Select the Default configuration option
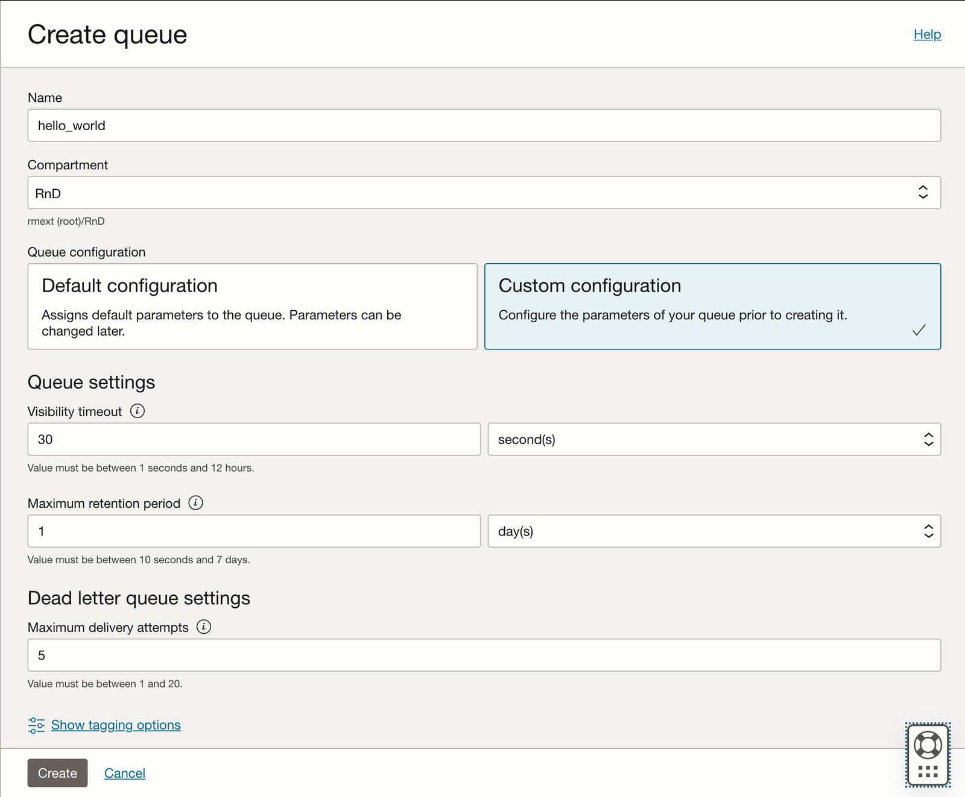Screen dimensions: 965x797 [253, 306]
